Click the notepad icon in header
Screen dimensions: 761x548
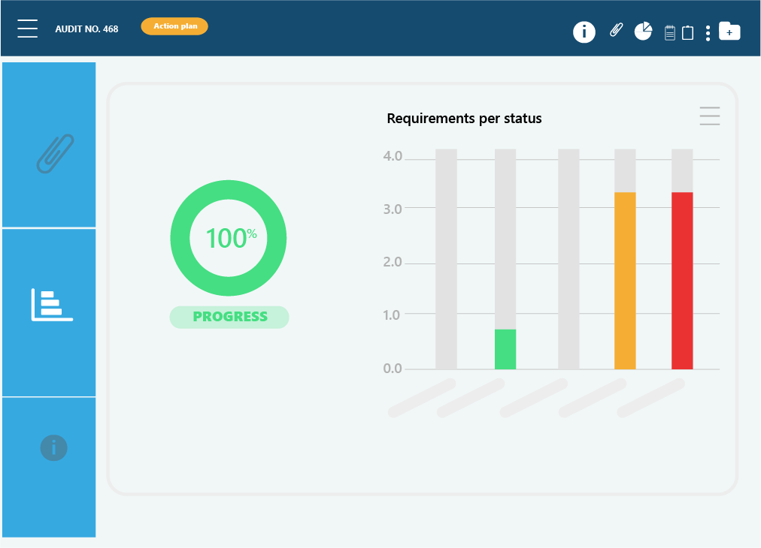tap(670, 32)
